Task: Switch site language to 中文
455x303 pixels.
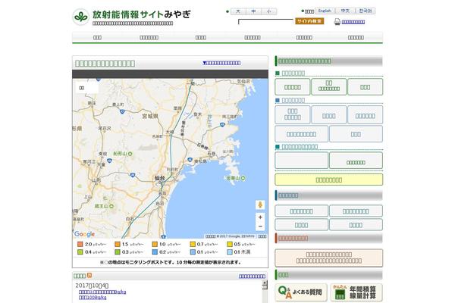Action: pyautogui.click(x=345, y=11)
